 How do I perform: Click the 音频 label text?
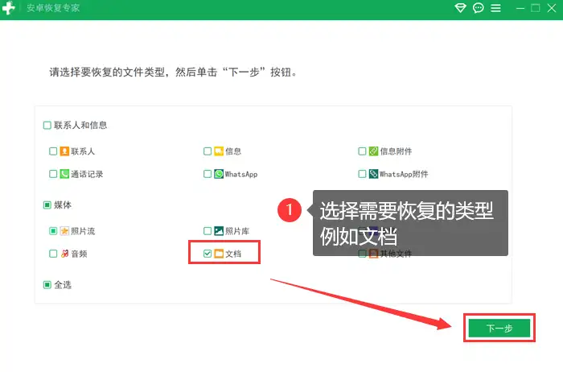[x=79, y=254]
